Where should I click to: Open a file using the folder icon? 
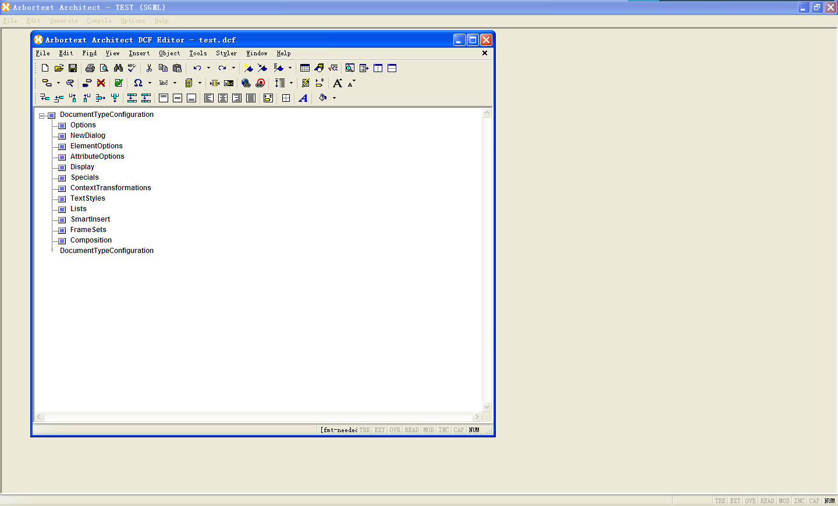tap(59, 68)
